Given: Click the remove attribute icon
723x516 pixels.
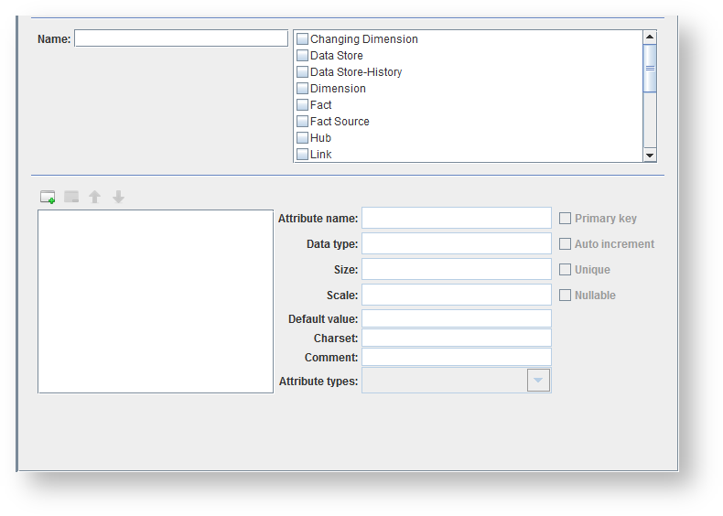Looking at the screenshot, I should click(x=71, y=197).
